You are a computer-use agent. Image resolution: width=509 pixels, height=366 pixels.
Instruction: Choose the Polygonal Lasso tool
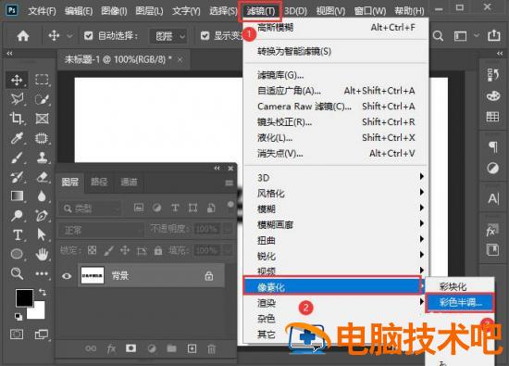tap(17, 99)
